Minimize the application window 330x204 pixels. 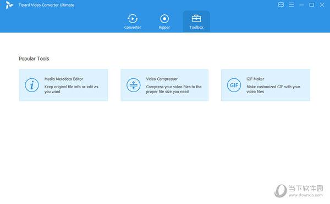(301, 5)
